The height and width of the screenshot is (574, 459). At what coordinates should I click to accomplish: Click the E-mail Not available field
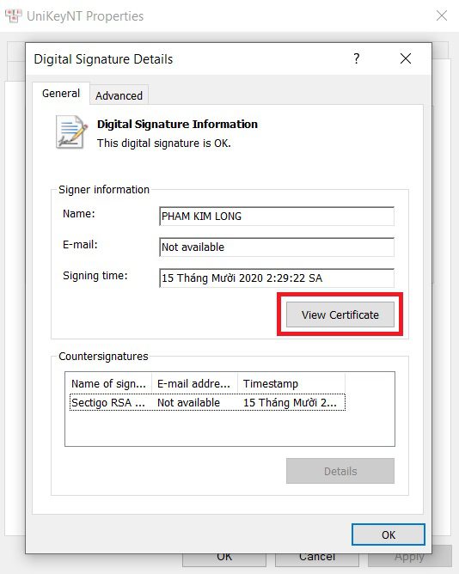(x=277, y=247)
